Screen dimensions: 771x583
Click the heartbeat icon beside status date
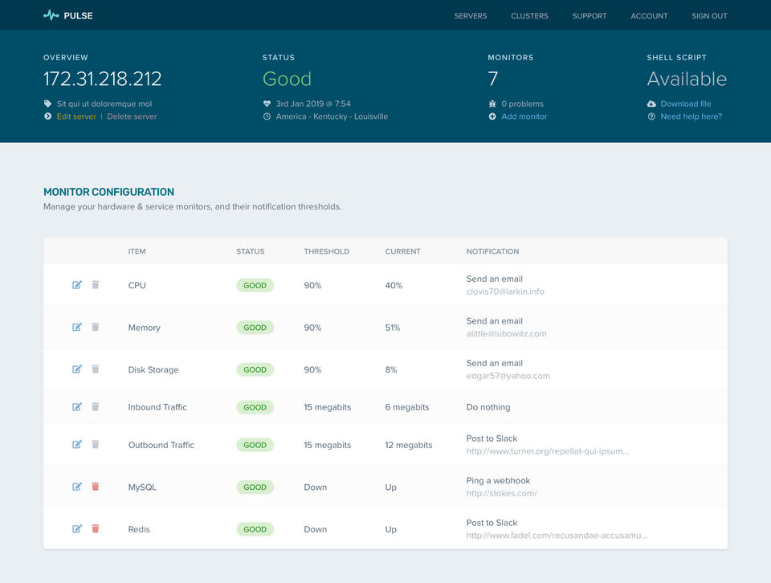tap(267, 104)
